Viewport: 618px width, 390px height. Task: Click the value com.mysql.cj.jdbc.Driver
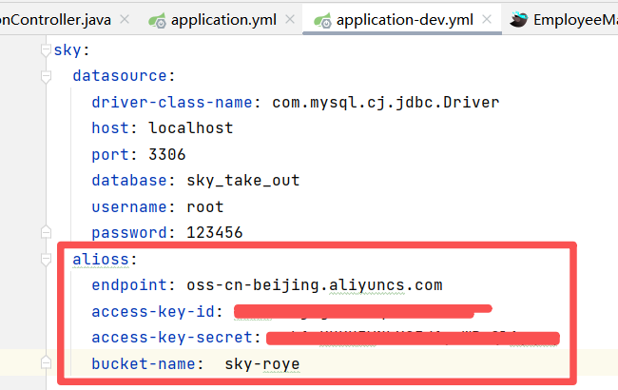pyautogui.click(x=385, y=103)
